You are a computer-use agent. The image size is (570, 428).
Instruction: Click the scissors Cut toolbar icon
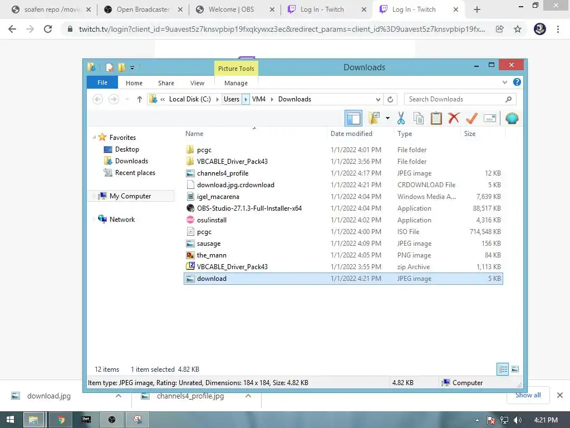401,118
